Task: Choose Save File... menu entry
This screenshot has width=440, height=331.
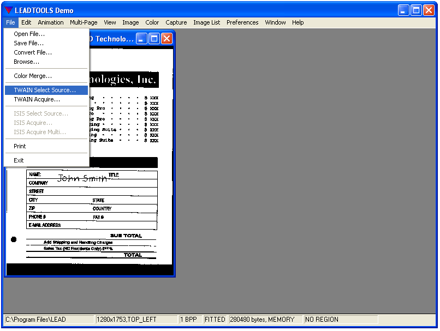Action: tap(46, 43)
